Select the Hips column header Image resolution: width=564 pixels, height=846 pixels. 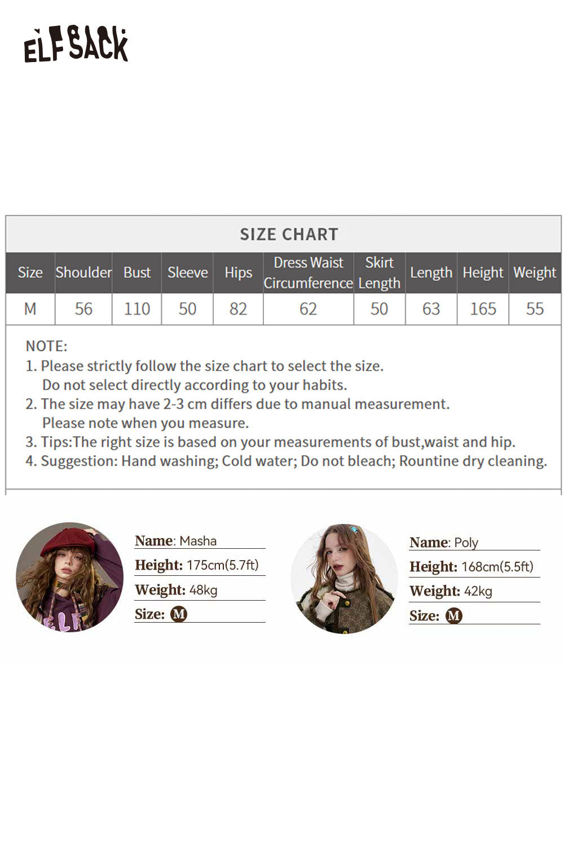(238, 272)
